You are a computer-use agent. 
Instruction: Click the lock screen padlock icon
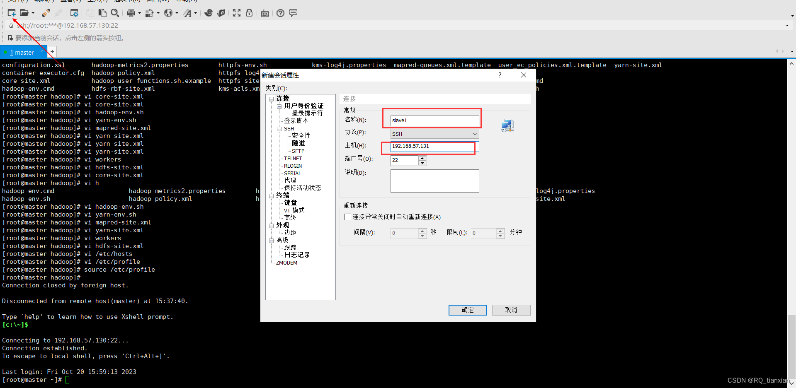tap(249, 13)
